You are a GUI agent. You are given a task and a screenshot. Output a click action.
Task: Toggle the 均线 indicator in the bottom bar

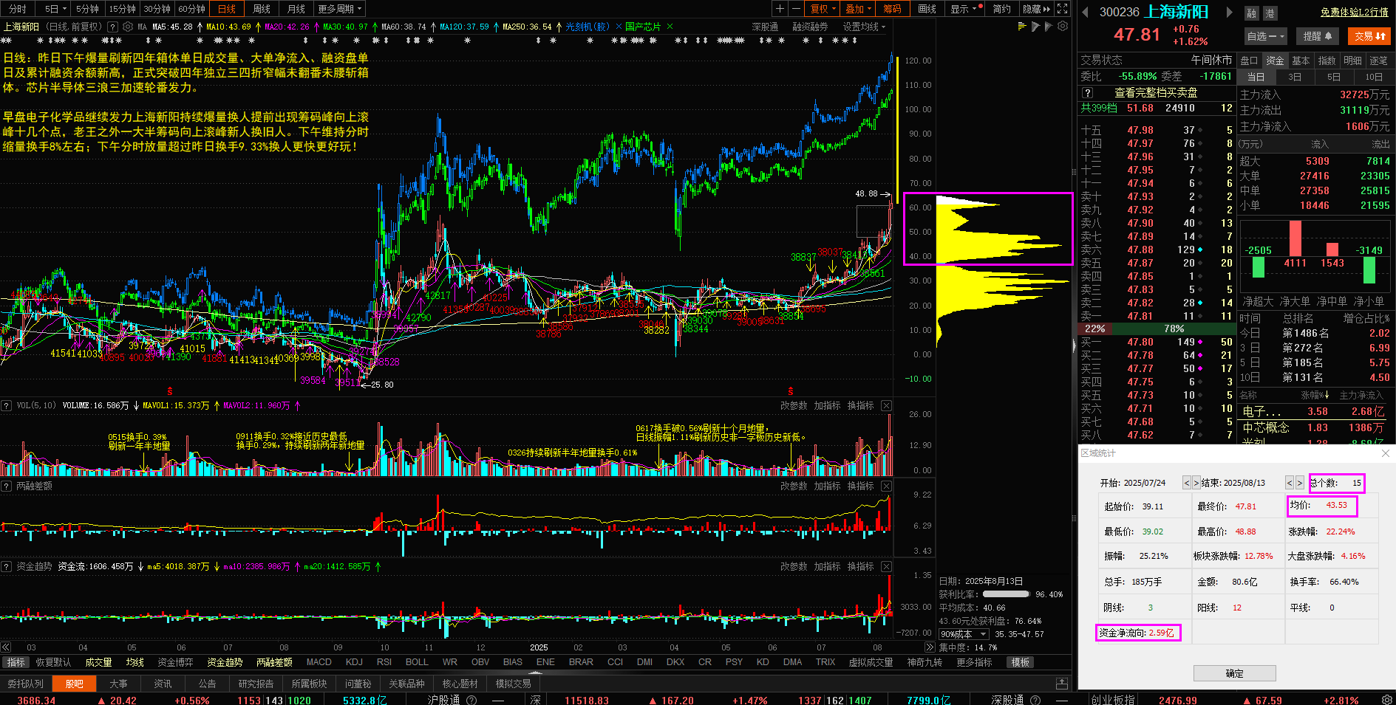coord(135,662)
